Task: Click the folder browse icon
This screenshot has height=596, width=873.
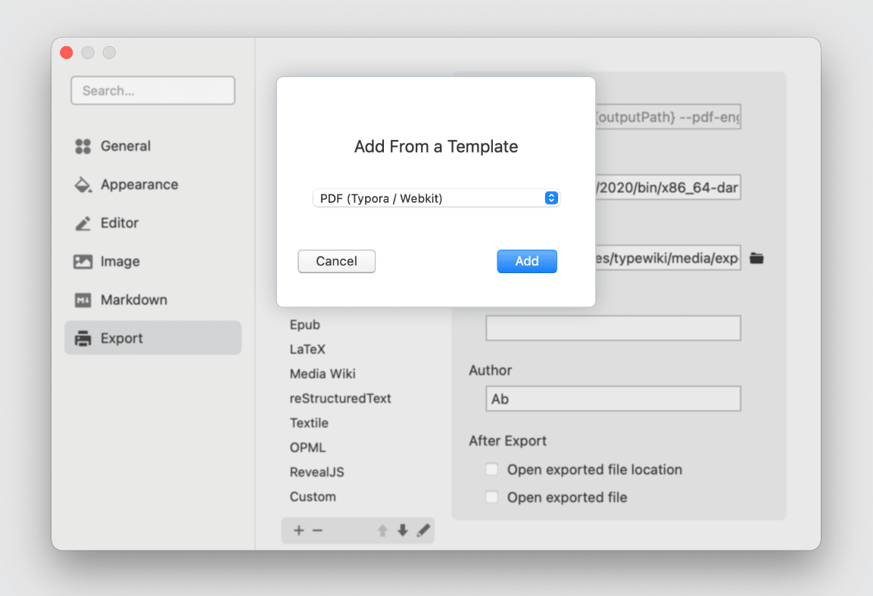Action: (x=756, y=259)
